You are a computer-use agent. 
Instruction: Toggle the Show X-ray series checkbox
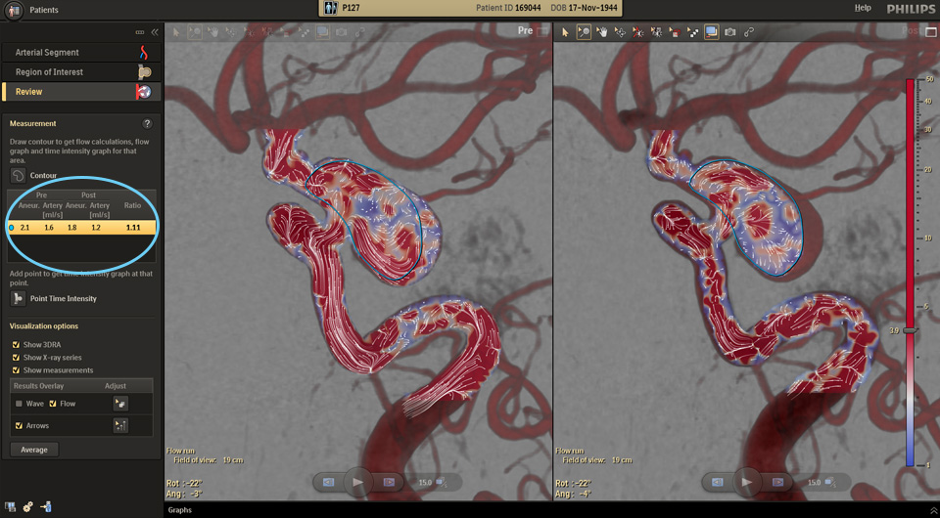(16, 358)
